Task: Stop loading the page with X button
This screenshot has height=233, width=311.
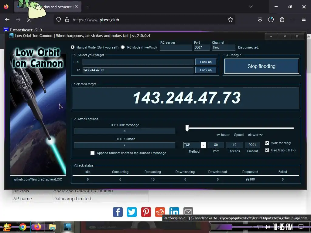Action: click(29, 20)
